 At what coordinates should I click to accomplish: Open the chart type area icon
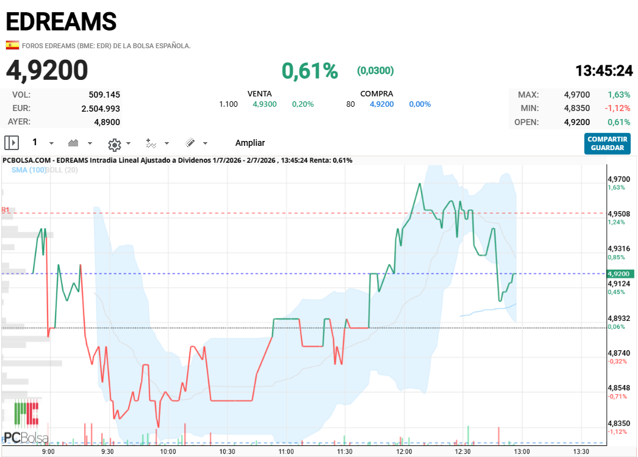click(x=73, y=143)
